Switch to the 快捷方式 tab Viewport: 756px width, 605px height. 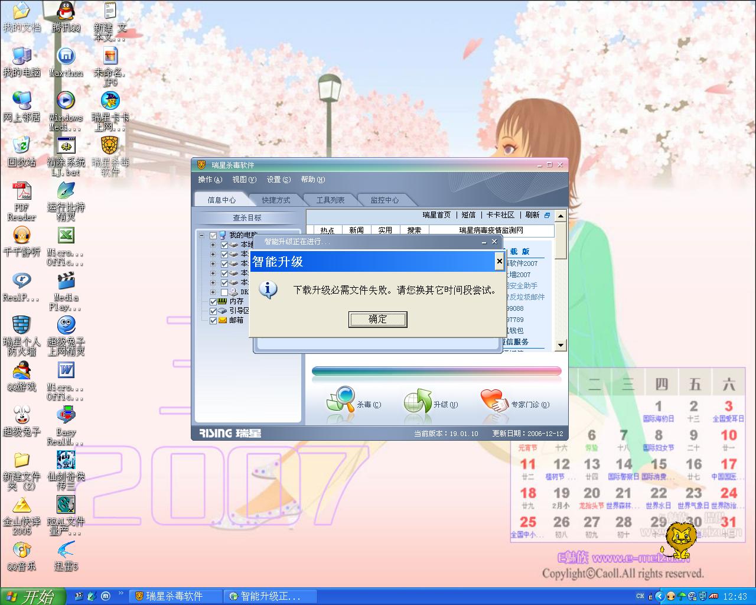tap(276, 200)
